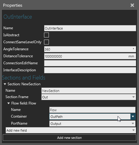Screen dimensions: 139x145
Task: Toggle the IsAbstract checkbox
Action: point(46,35)
